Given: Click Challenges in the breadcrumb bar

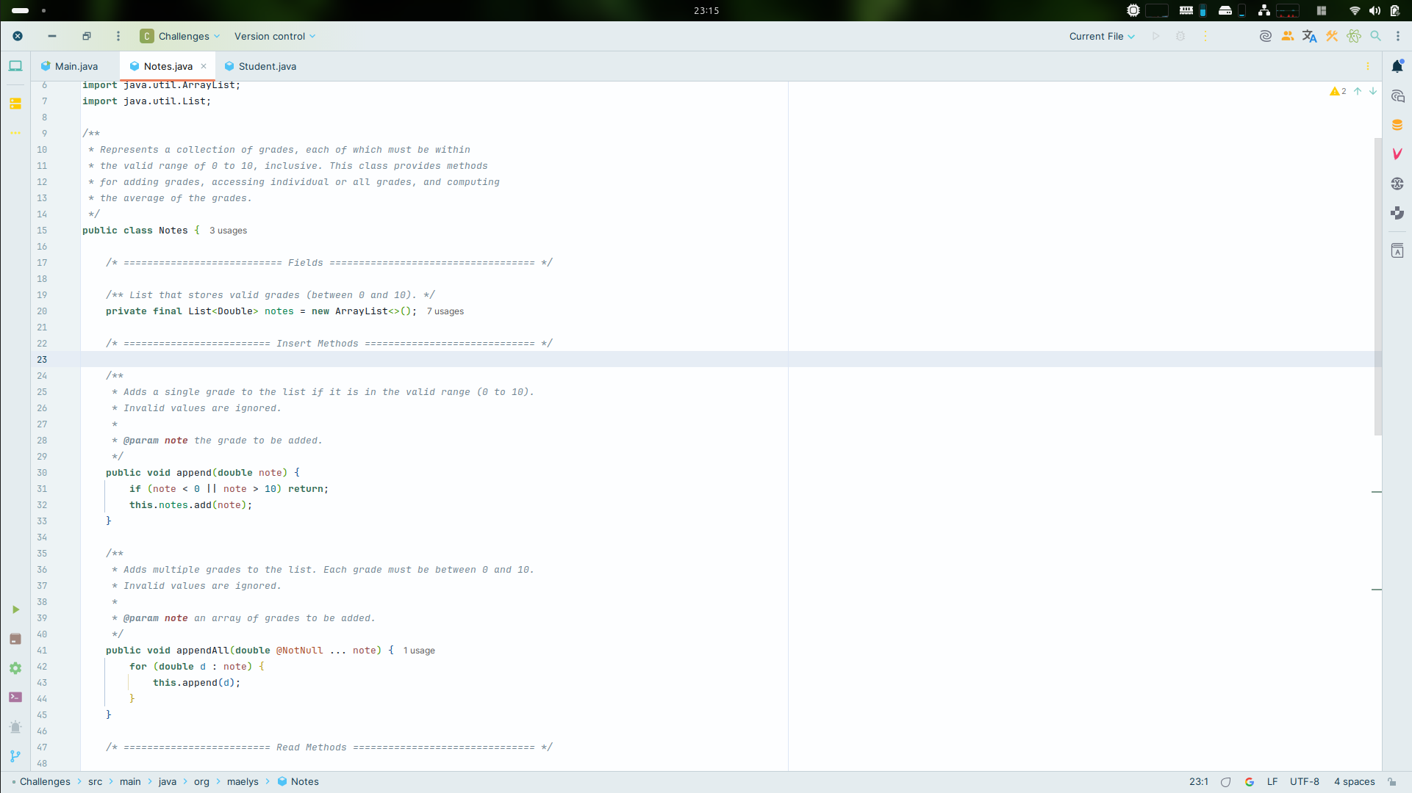Looking at the screenshot, I should click(45, 782).
